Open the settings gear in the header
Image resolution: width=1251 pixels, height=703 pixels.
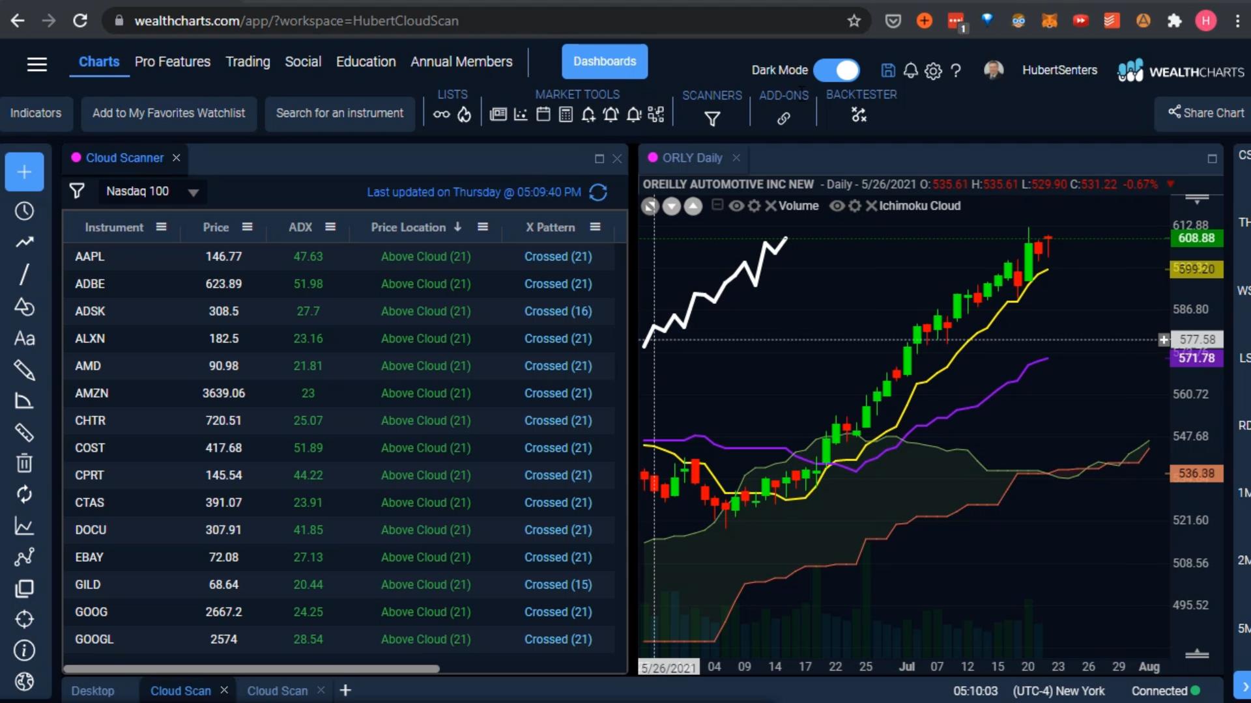[x=933, y=71]
